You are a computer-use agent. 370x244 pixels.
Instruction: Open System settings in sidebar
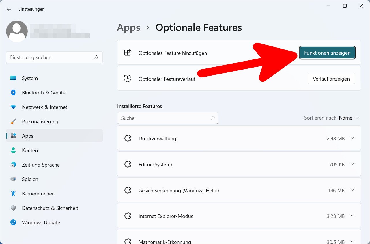click(30, 78)
